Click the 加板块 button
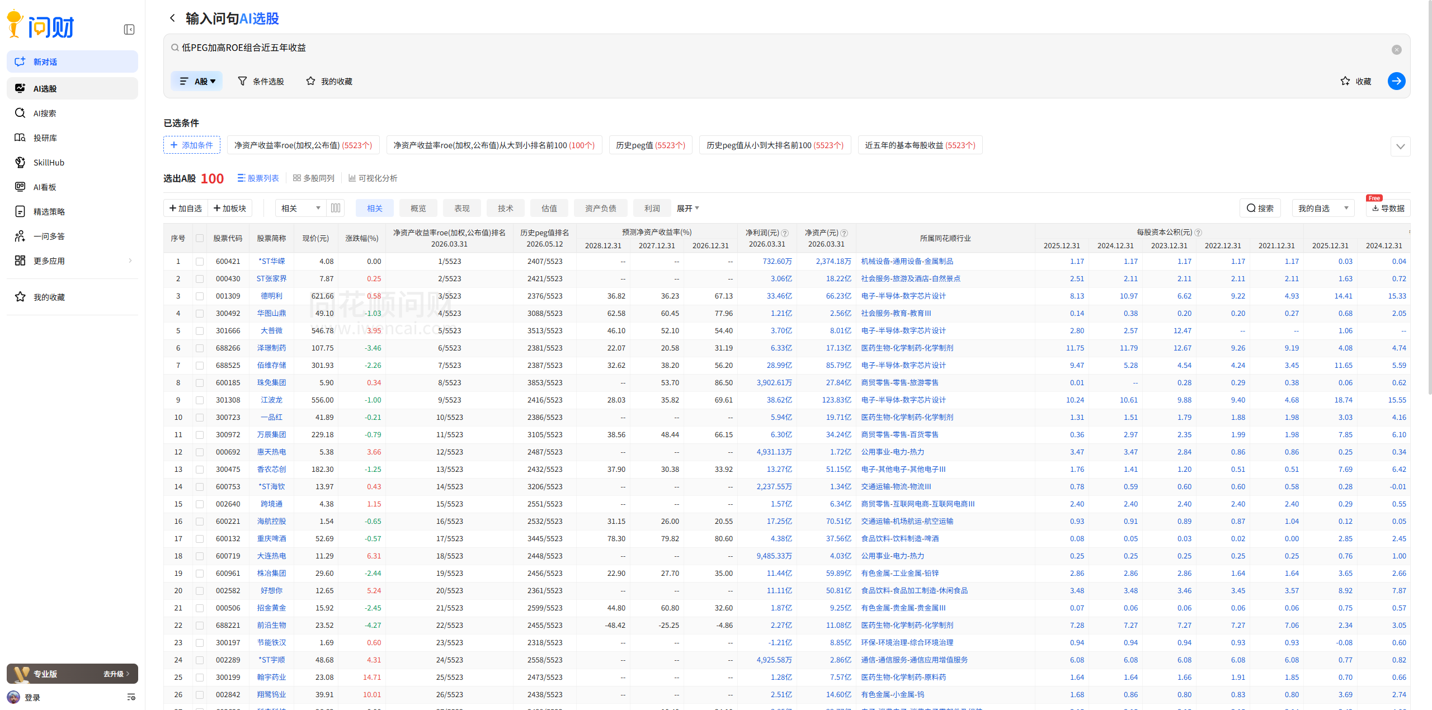Viewport: 1432px width, 710px height. (x=230, y=208)
